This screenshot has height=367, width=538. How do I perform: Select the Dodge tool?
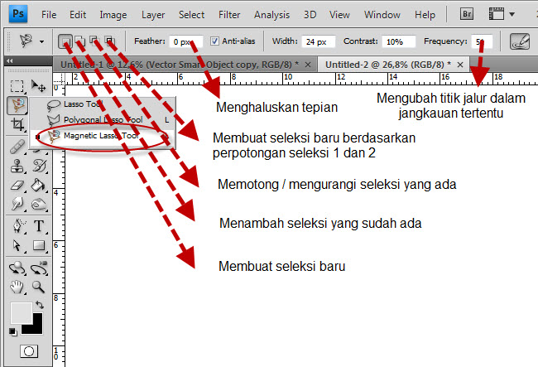[17, 205]
